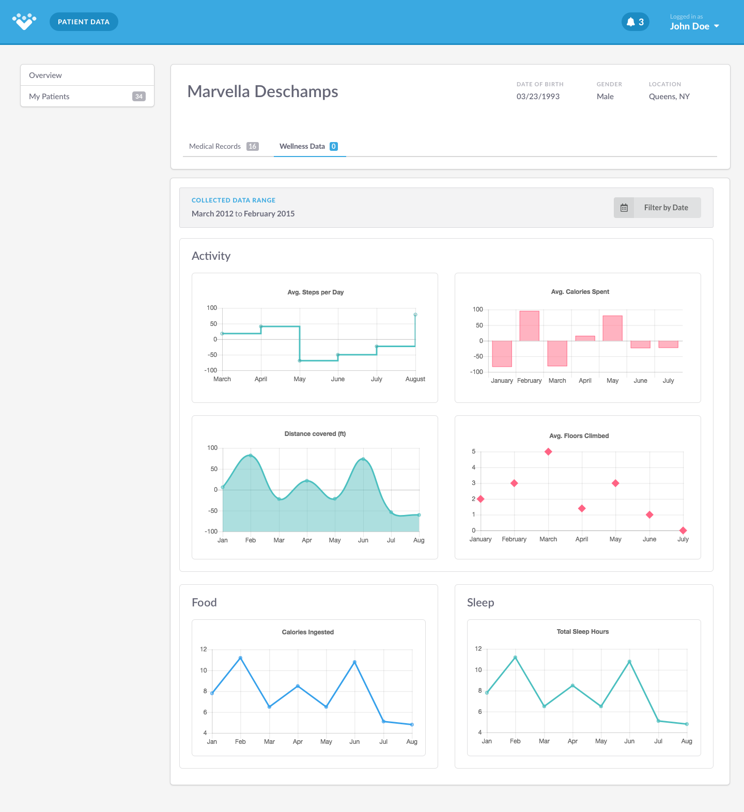This screenshot has height=812, width=744.
Task: Click the 0 badge on Wellness Data
Action: point(334,146)
